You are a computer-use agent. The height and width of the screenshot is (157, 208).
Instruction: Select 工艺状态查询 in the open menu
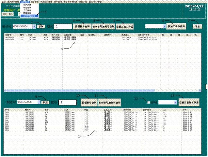coord(29,16)
